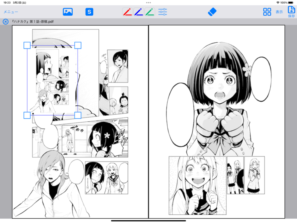Save the document with 保存
This screenshot has width=297, height=223.
(291, 12)
